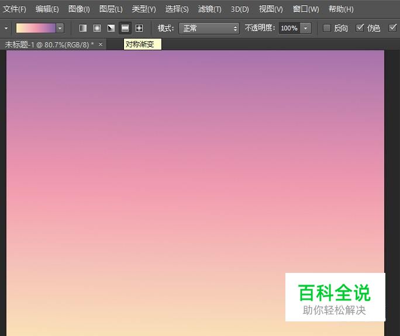Screen dimensions: 400x336
Task: Open the 滤镜(T) menu
Action: pyautogui.click(x=210, y=9)
